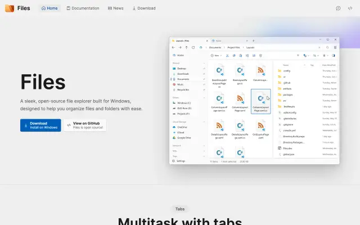Click the feedback chat icon in header
This screenshot has height=225, width=360.
[x=338, y=8]
